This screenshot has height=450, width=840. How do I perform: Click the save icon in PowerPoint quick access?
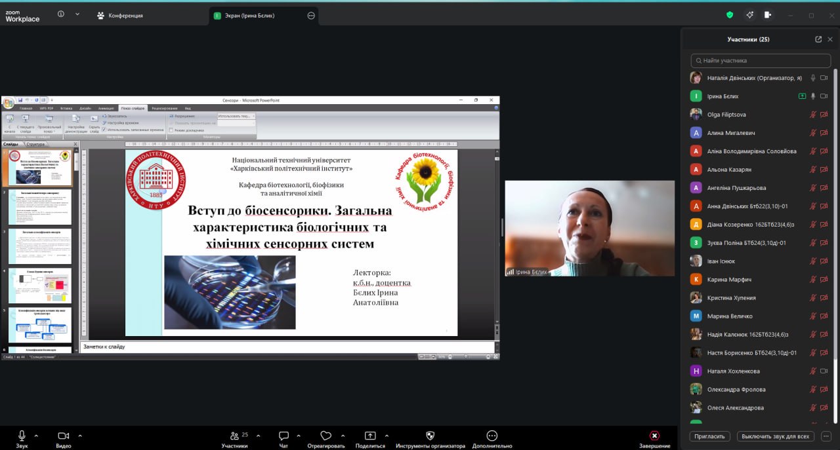pos(20,100)
